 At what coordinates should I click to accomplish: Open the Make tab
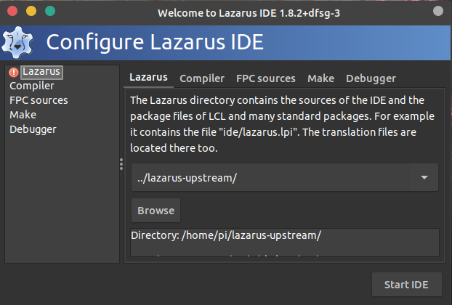321,78
